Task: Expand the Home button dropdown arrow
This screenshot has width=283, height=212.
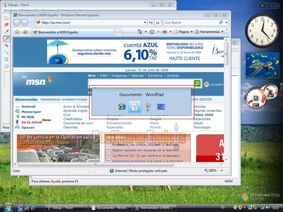Action: click(x=146, y=32)
